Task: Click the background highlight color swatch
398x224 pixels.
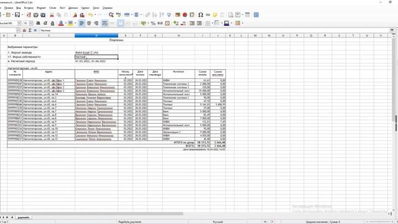Action: (70, 23)
